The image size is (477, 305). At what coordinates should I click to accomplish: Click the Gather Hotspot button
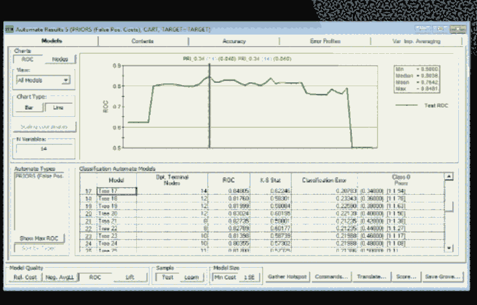286,277
